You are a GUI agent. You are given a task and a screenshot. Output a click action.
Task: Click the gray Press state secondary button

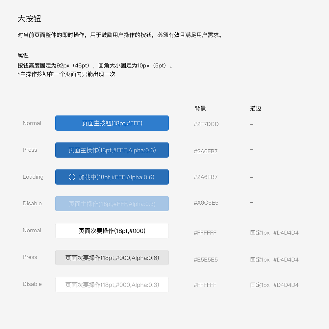[x=112, y=258]
